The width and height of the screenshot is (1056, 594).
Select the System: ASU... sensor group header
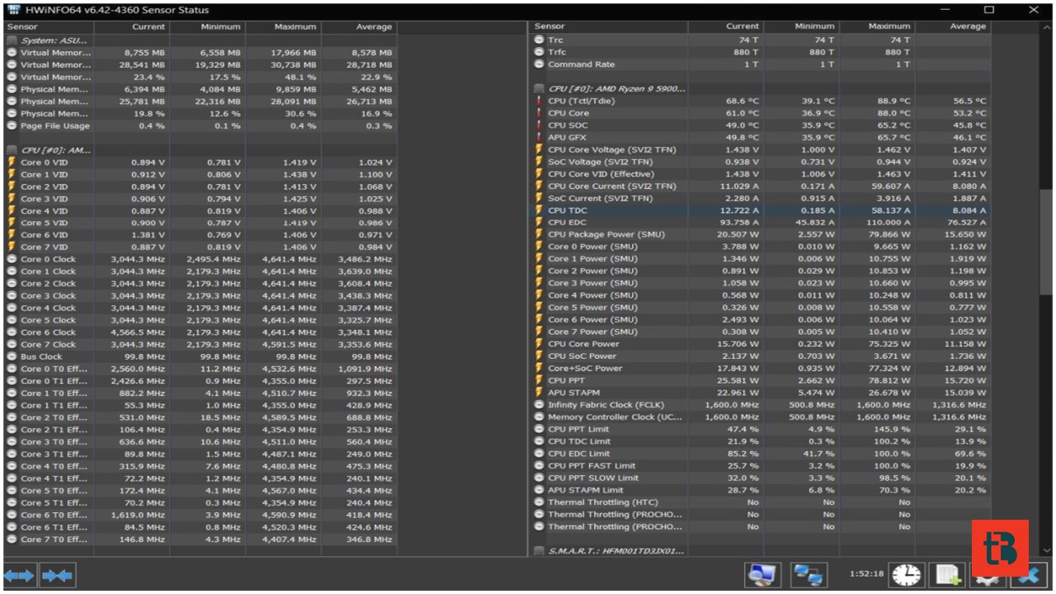(201, 40)
